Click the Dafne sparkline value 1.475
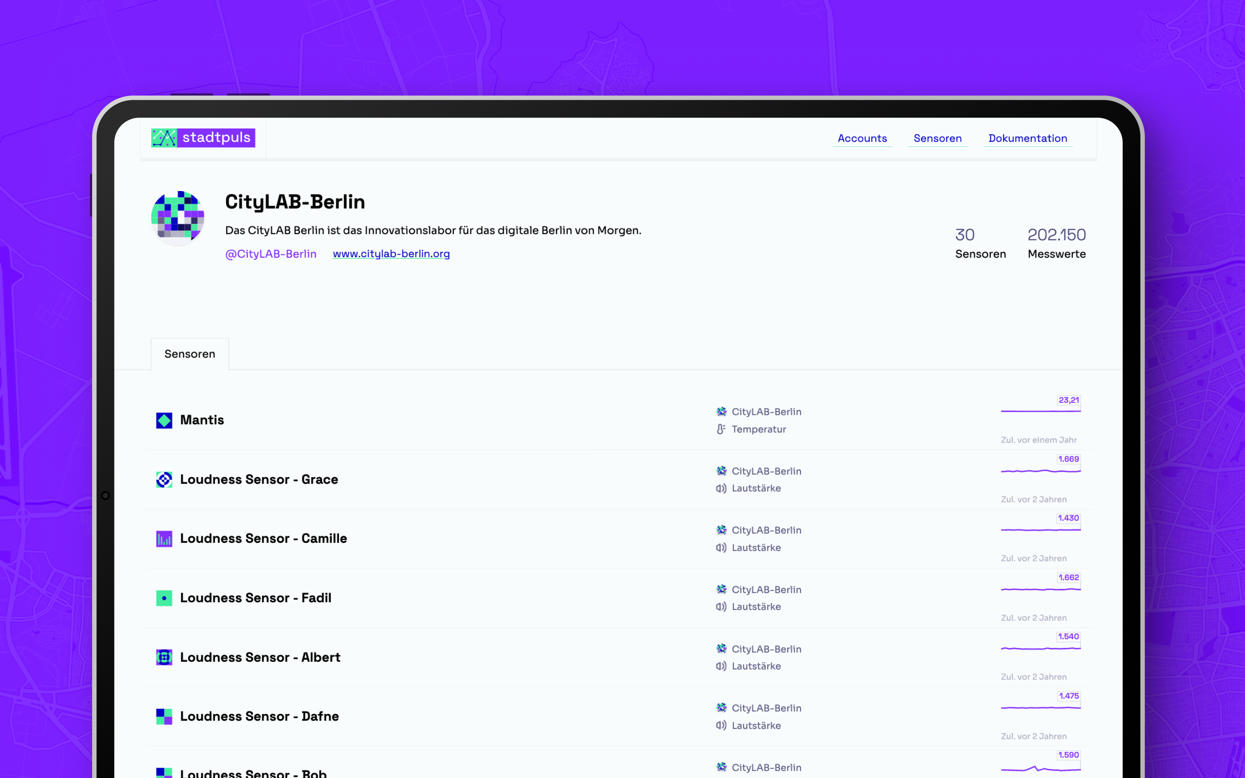Screen dimensions: 1245x778 click(x=1068, y=696)
